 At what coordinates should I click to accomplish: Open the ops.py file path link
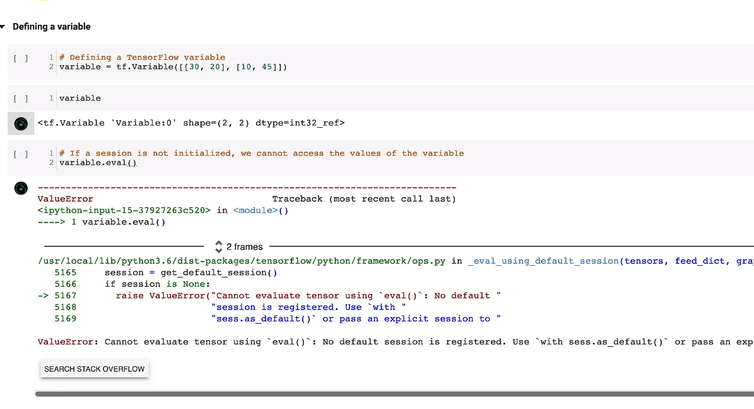click(241, 261)
